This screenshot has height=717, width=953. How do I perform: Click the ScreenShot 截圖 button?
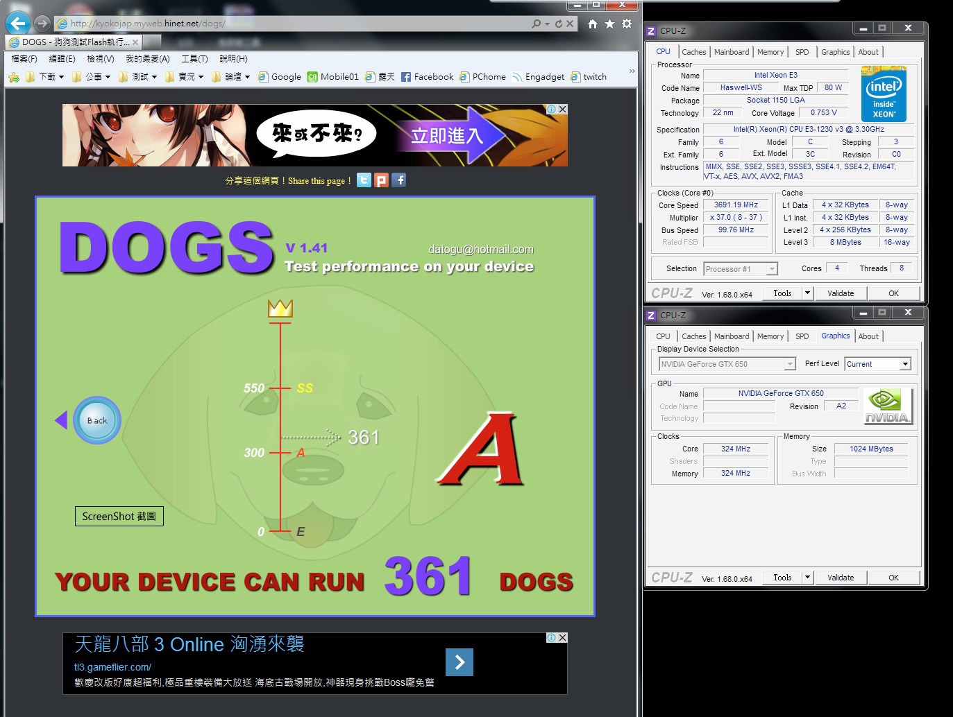(119, 516)
